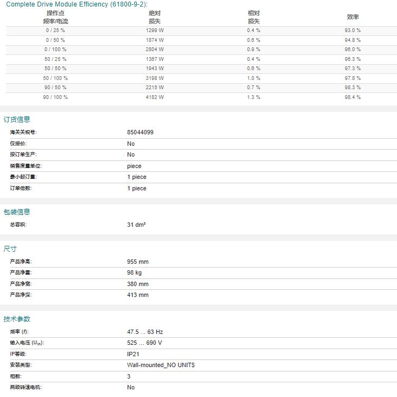Select the 31 dm³ total volume value

click(136, 225)
